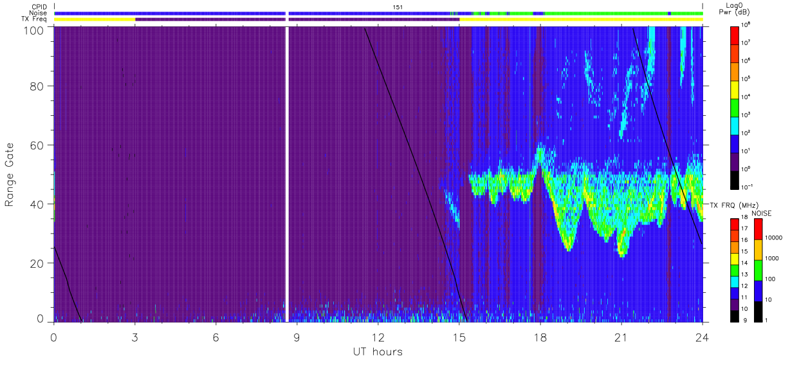Click the "15" tick on UT hours axis
Image resolution: width=790 pixels, height=365 pixels.
(459, 337)
